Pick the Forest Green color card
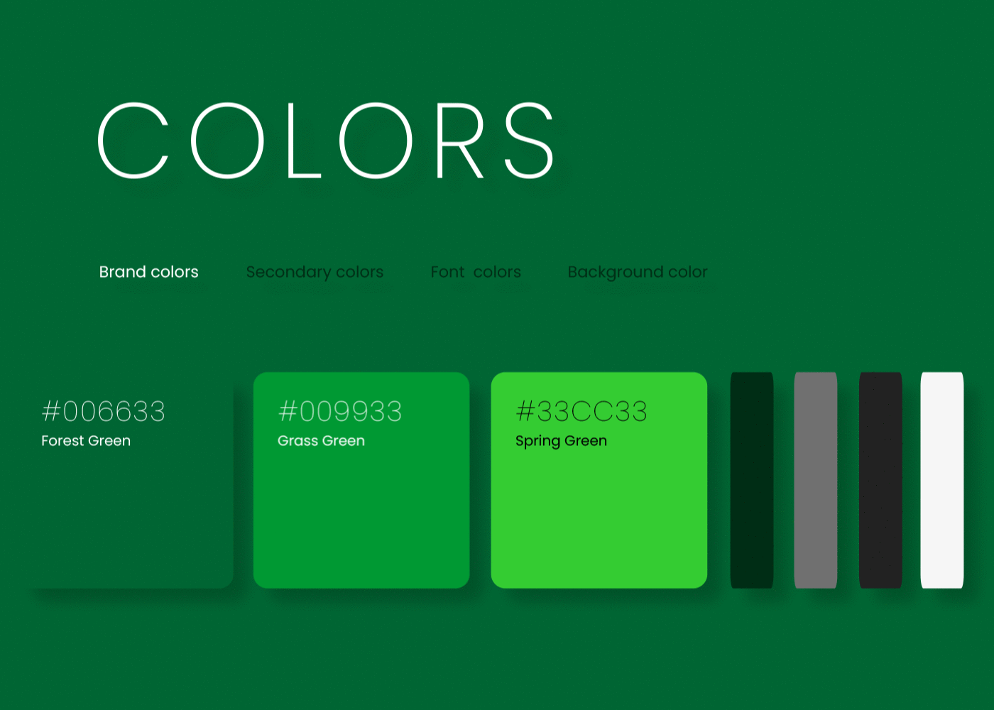The image size is (994, 710). tap(128, 518)
